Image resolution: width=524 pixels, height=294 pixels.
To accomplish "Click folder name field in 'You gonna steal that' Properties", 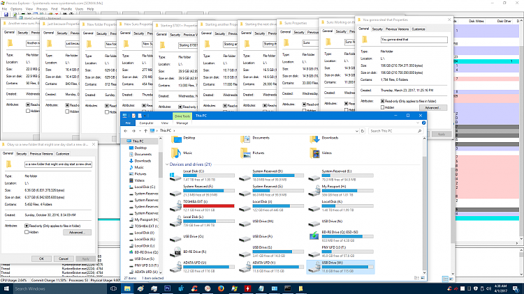I will (x=414, y=40).
